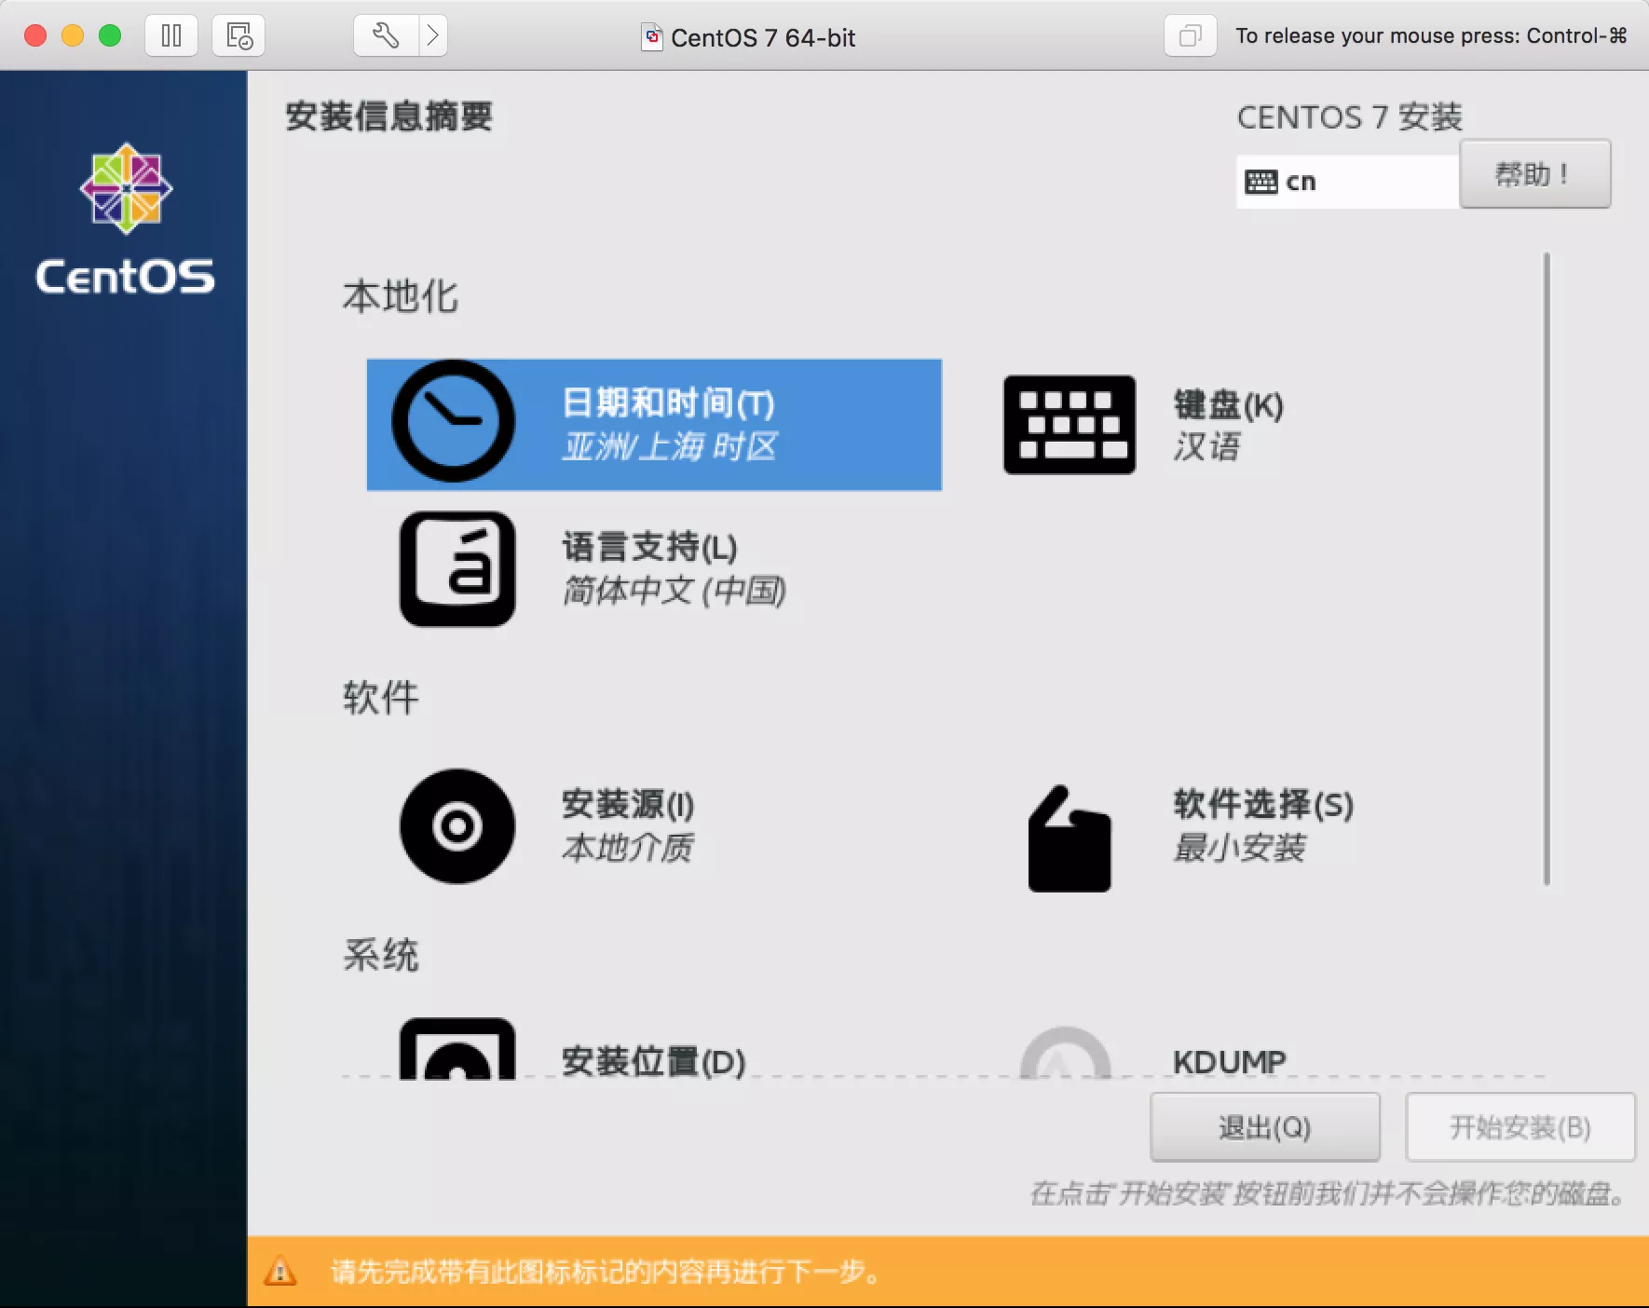
Task: Click the package icon for 软件选择
Action: pyautogui.click(x=1070, y=838)
